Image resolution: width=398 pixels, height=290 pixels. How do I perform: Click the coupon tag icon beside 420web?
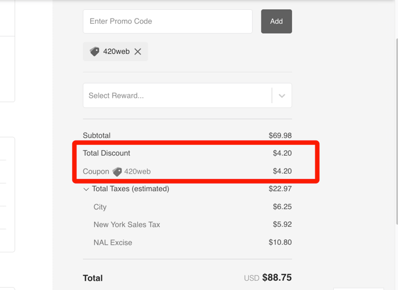(117, 172)
